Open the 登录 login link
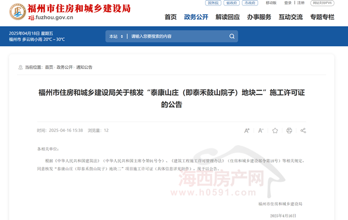 coord(288,3)
